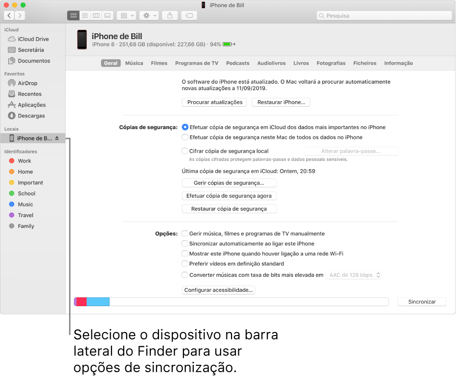Check Converter músicas com taxa de bits
Screen dimensions: 457x380
pos(185,275)
